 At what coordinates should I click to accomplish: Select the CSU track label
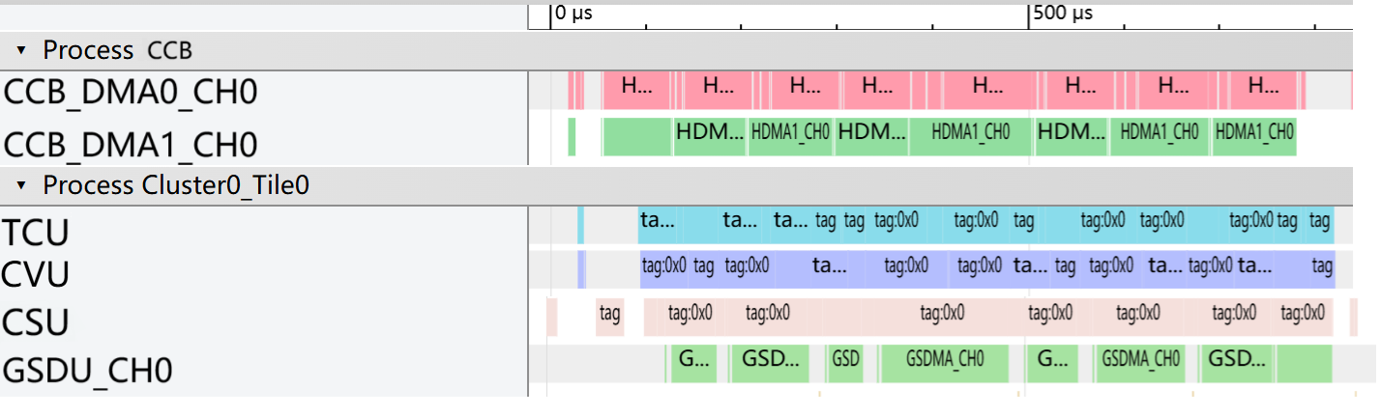click(36, 321)
